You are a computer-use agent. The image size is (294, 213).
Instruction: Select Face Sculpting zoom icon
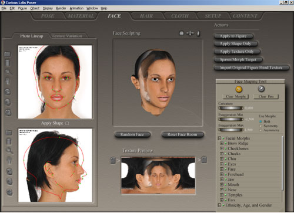198,33
